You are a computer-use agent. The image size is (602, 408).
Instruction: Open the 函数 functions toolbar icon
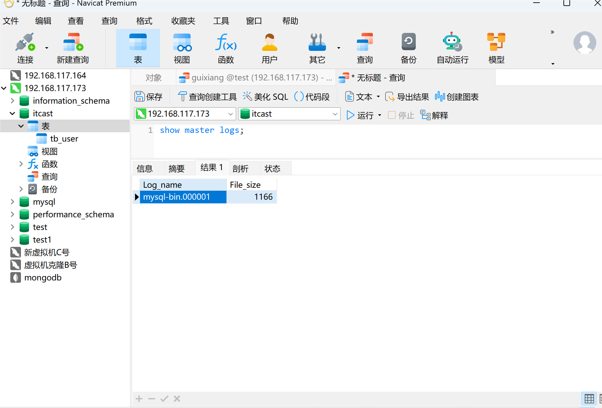[226, 48]
